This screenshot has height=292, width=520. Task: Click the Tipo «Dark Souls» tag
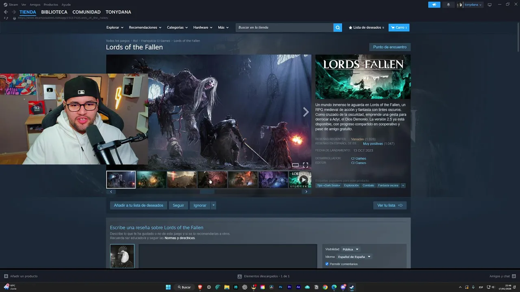point(328,185)
